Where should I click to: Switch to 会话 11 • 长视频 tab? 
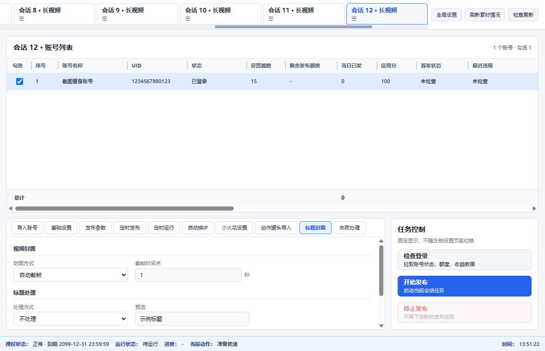pos(304,14)
